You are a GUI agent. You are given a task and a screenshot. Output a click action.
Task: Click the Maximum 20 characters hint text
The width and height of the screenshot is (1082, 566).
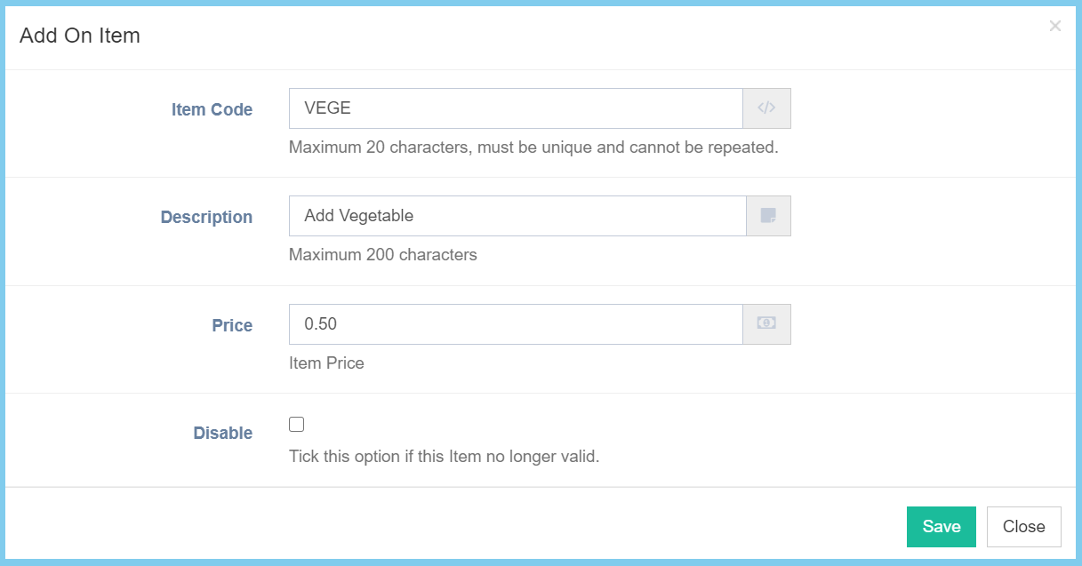pos(533,147)
